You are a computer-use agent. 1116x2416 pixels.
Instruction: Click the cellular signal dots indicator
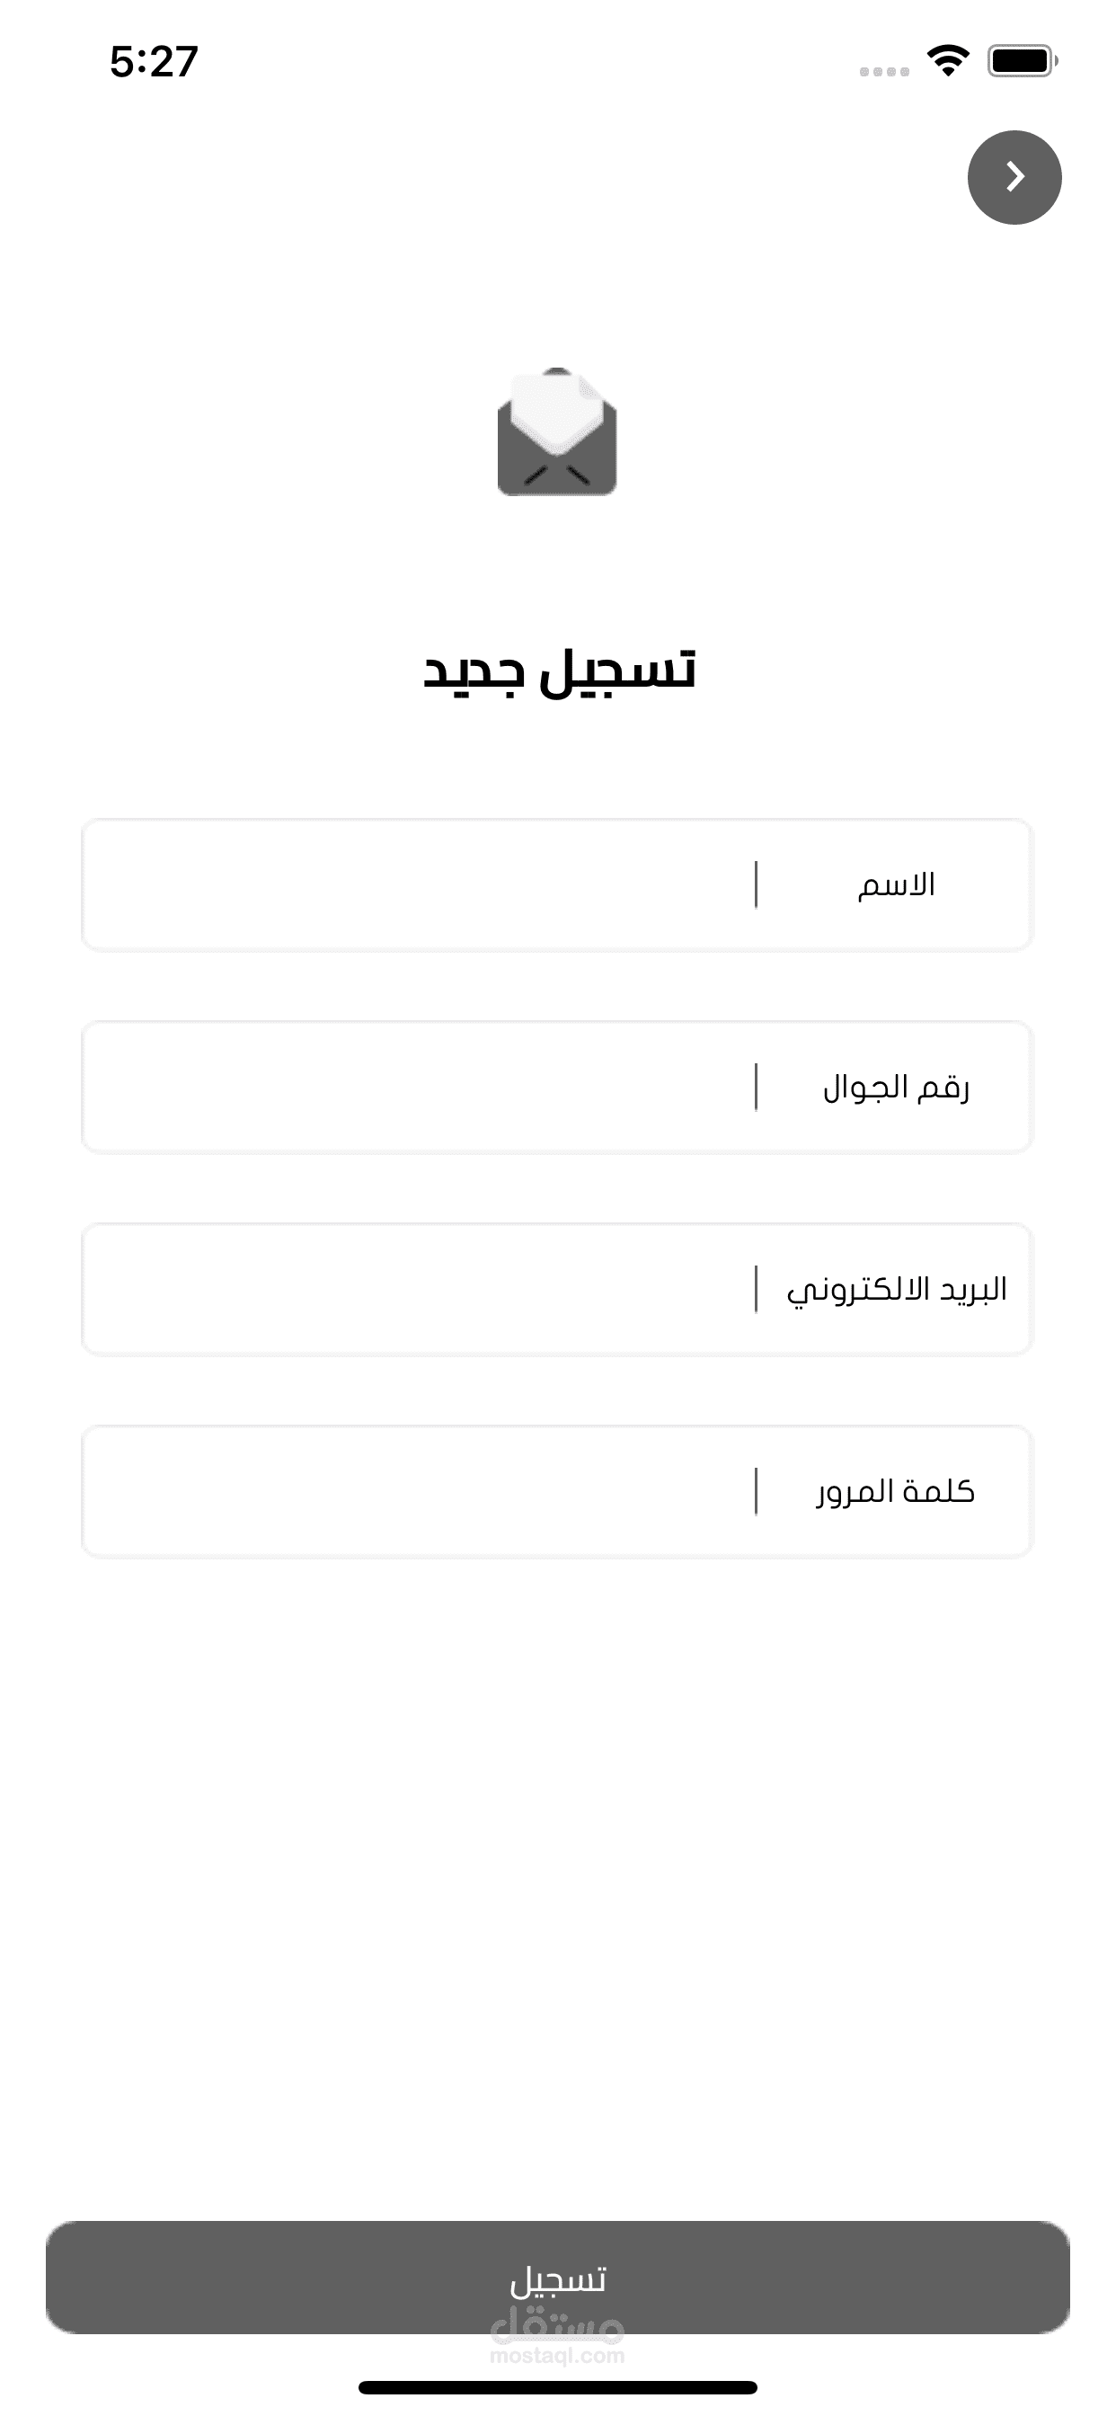click(x=883, y=71)
